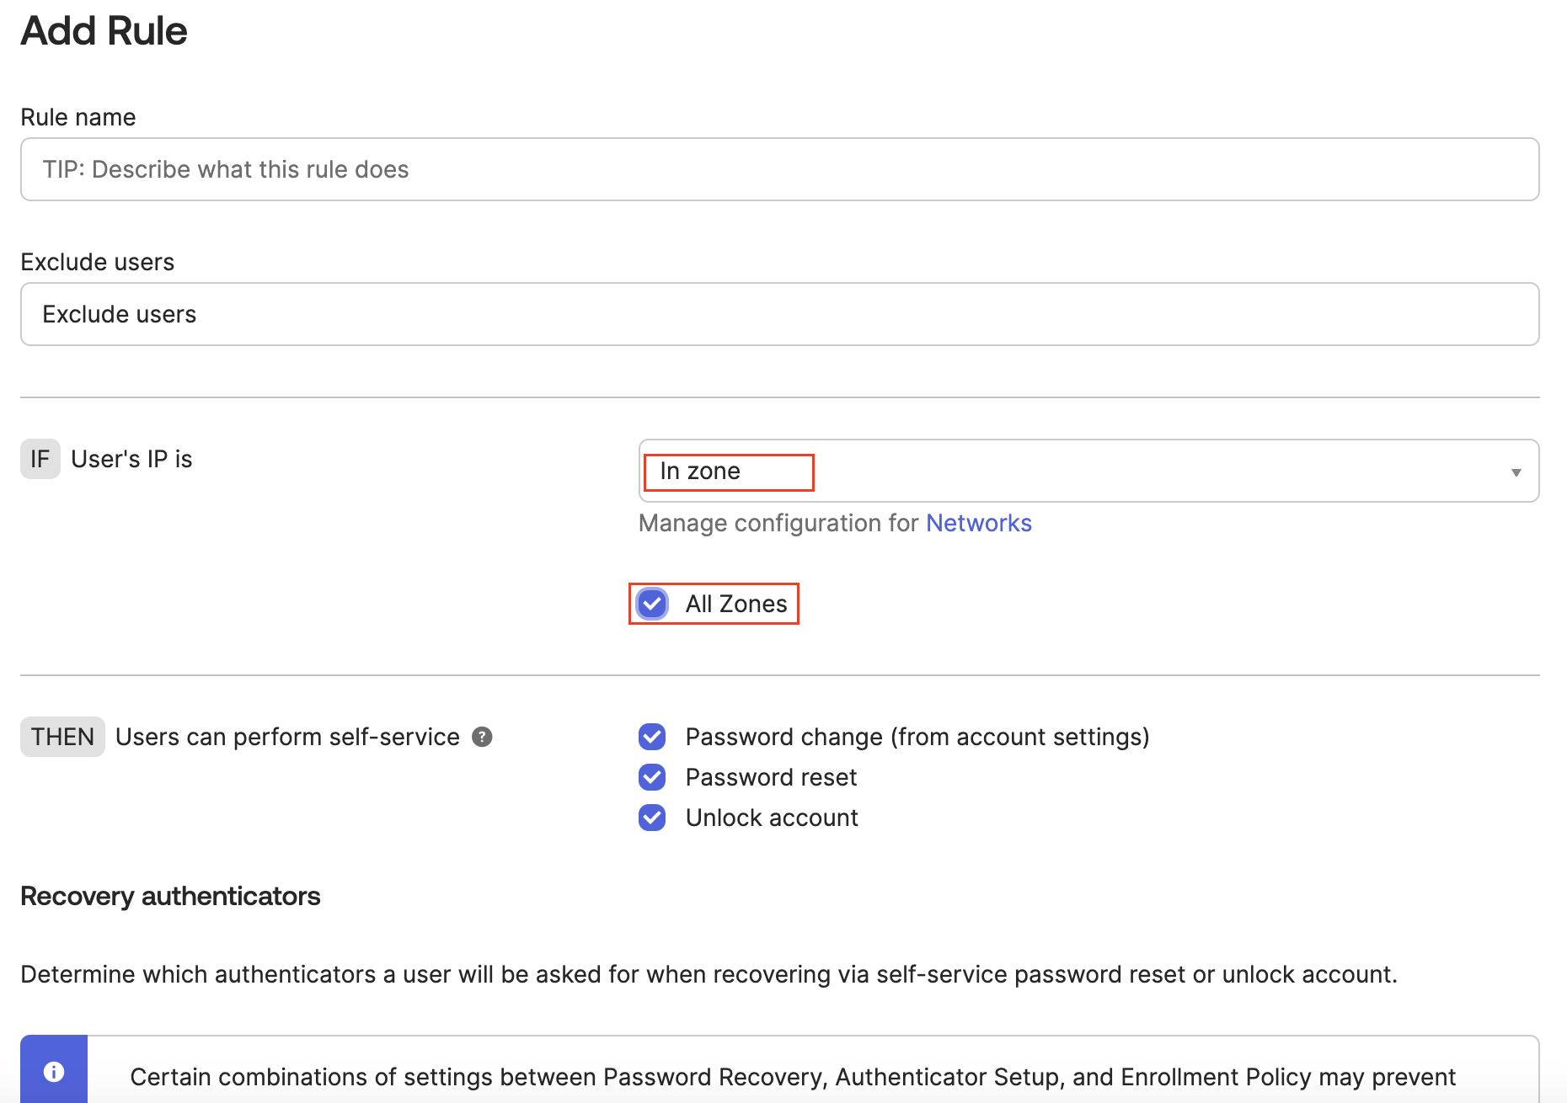Click the IF condition badge
The height and width of the screenshot is (1103, 1567).
40,459
